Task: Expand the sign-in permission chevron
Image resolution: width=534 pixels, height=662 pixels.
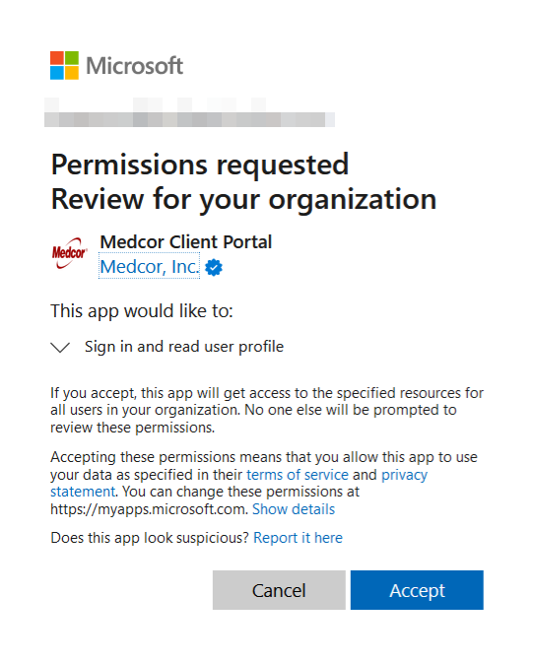Action: click(x=60, y=347)
